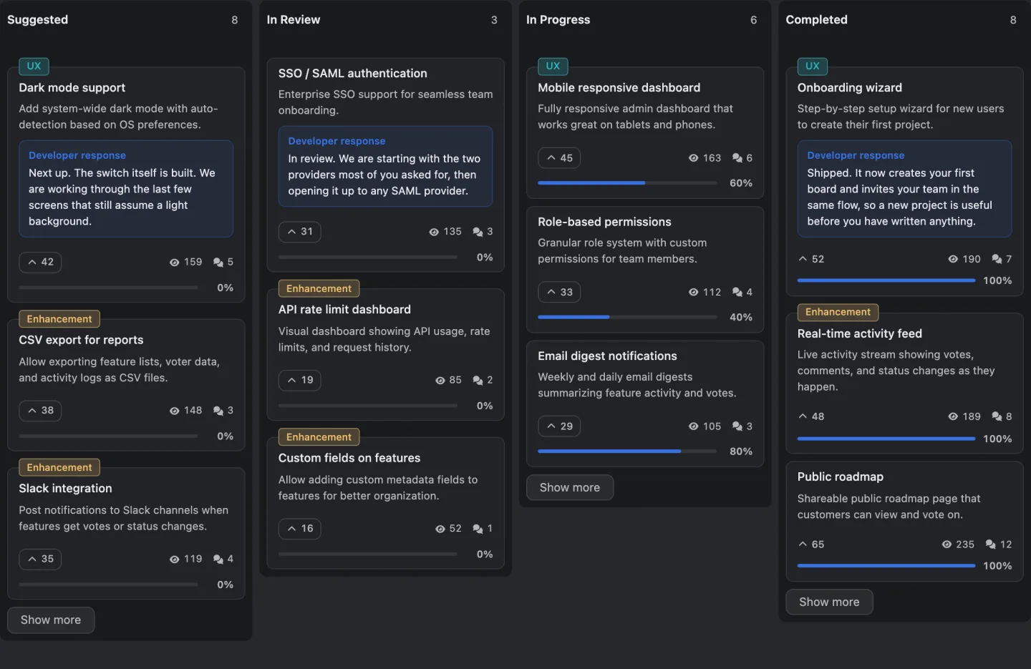Viewport: 1031px width, 669px height.
Task: Click the eye icon on Mobile responsive dashboard
Action: pyautogui.click(x=693, y=158)
